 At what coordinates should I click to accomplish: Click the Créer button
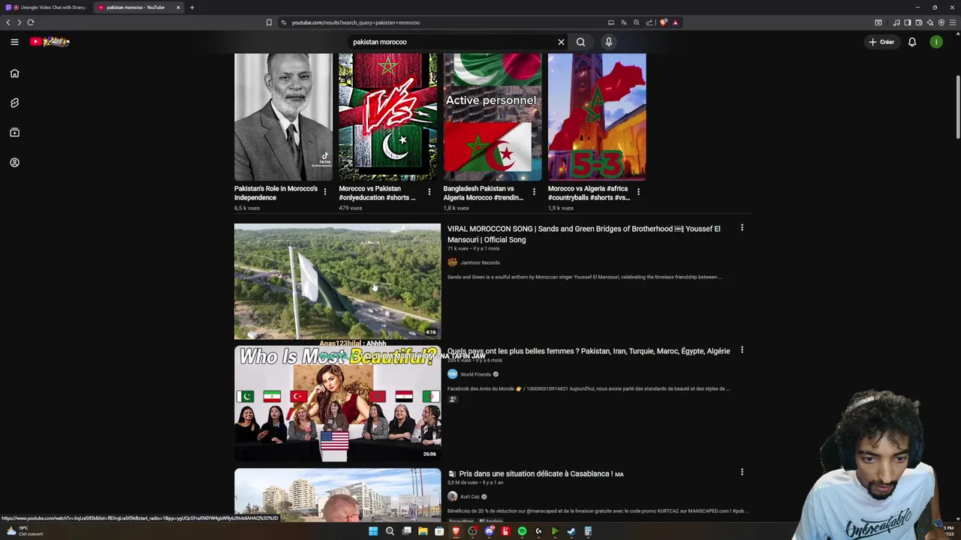(x=881, y=42)
